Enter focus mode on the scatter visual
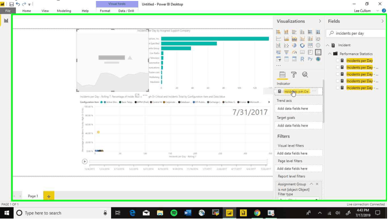The width and height of the screenshot is (388, 219). pyautogui.click(x=137, y=96)
